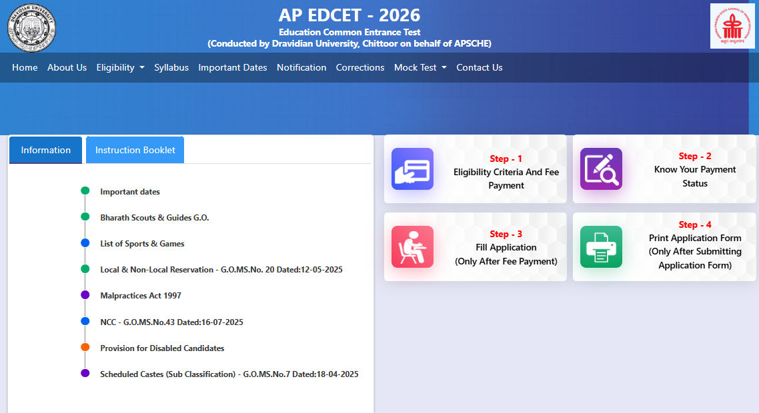Viewport: 759px width, 413px height.
Task: Open the Corrections page
Action: pos(360,68)
